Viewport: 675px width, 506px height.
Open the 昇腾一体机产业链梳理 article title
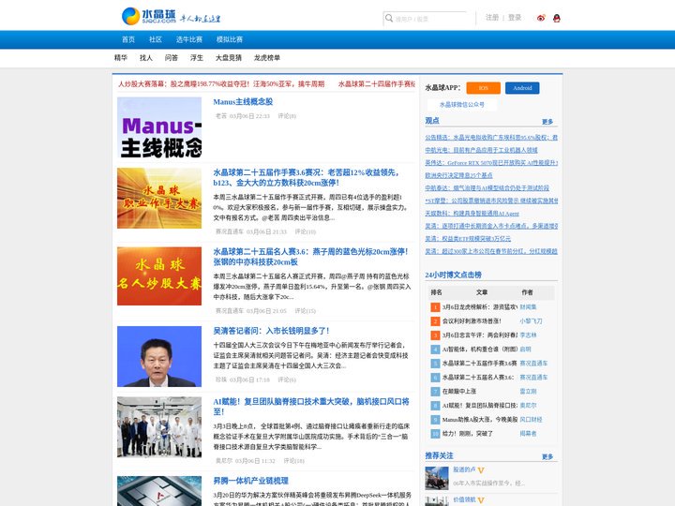250,481
